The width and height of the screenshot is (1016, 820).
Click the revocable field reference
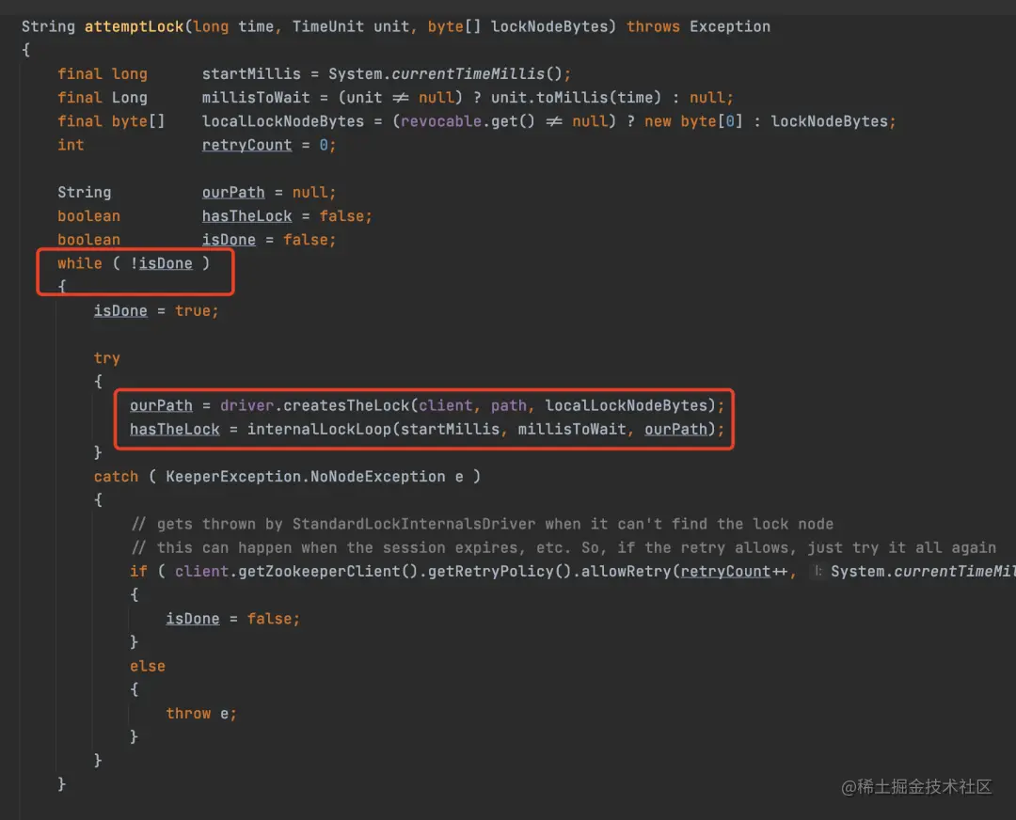tap(440, 121)
